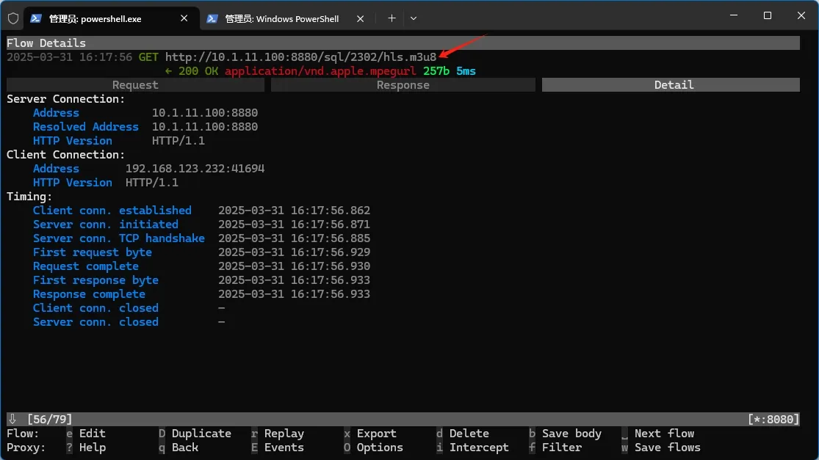Click PowerShell icon on second terminal tab
819x460 pixels.
[x=212, y=18]
